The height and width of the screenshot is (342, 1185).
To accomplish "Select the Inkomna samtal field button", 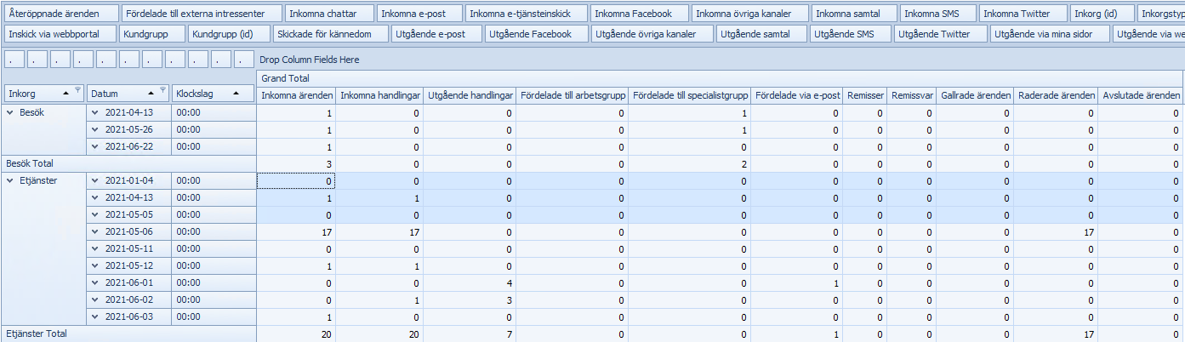I will point(854,14).
